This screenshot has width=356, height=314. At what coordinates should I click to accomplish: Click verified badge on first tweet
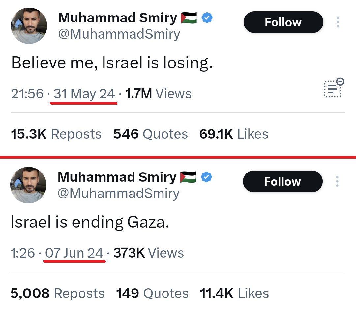coord(207,18)
